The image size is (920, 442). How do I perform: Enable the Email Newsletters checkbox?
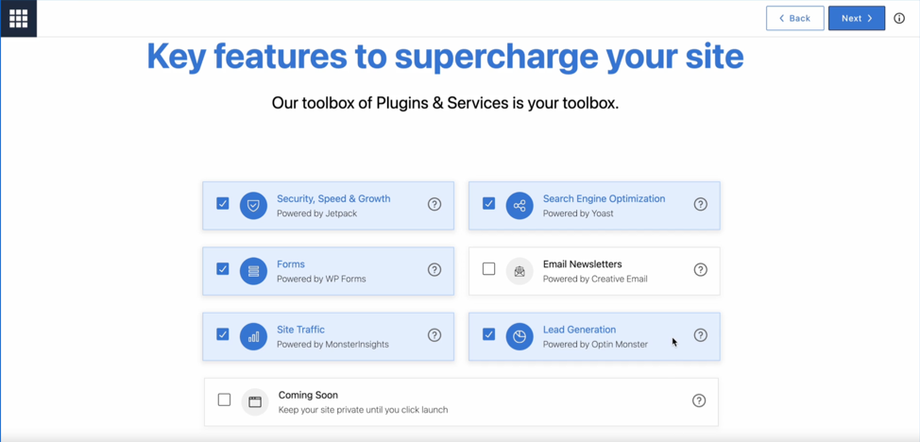[488, 269]
